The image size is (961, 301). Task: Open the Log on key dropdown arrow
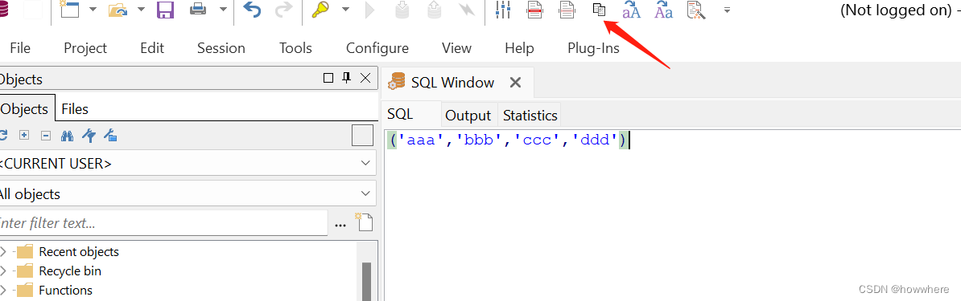(x=345, y=9)
